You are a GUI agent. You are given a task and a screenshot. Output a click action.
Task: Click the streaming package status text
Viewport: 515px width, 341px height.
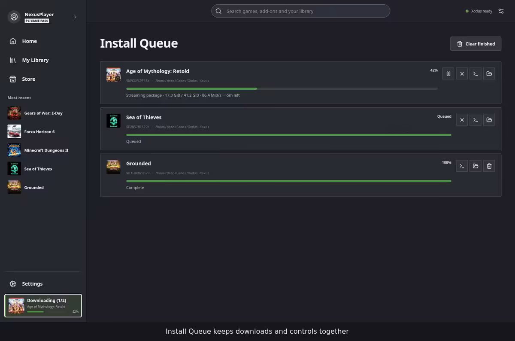(183, 95)
